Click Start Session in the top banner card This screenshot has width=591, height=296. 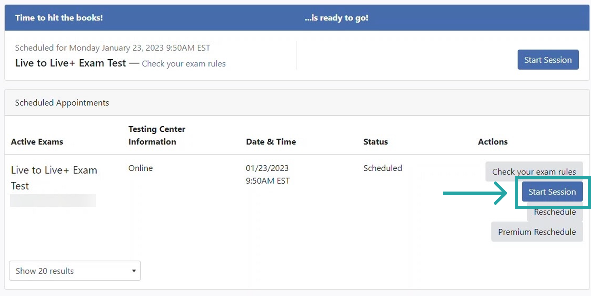(x=548, y=60)
